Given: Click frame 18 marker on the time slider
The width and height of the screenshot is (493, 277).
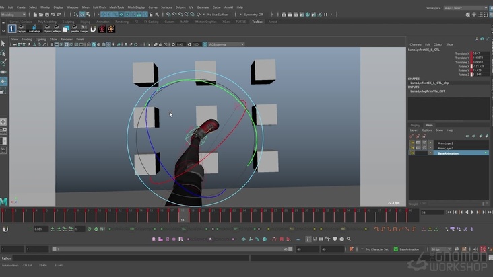Looking at the screenshot, I should (x=182, y=213).
